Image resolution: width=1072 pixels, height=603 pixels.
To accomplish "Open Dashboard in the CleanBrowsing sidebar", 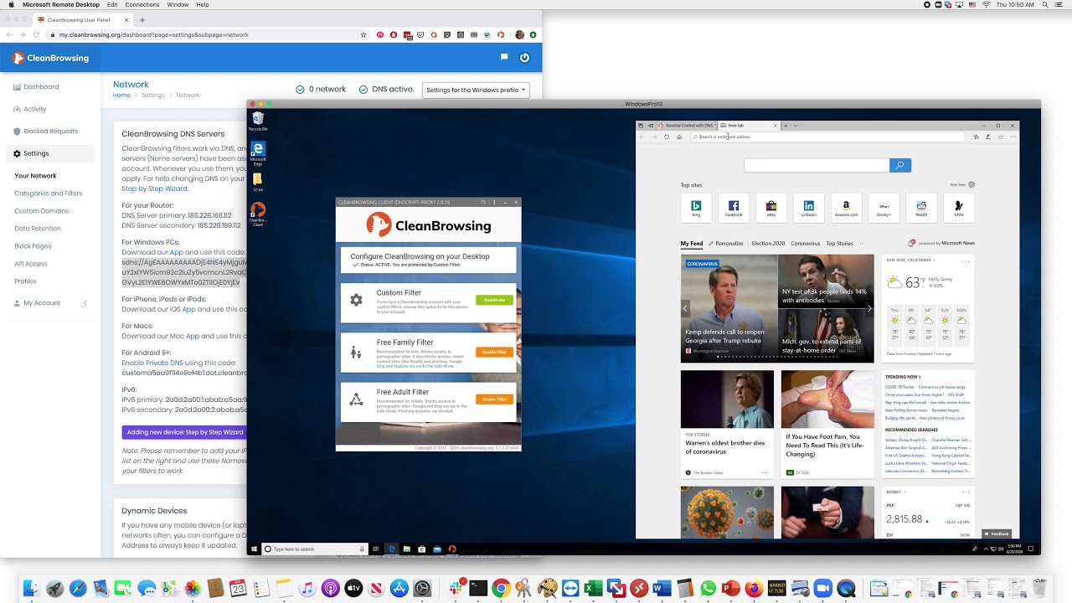I will point(41,87).
